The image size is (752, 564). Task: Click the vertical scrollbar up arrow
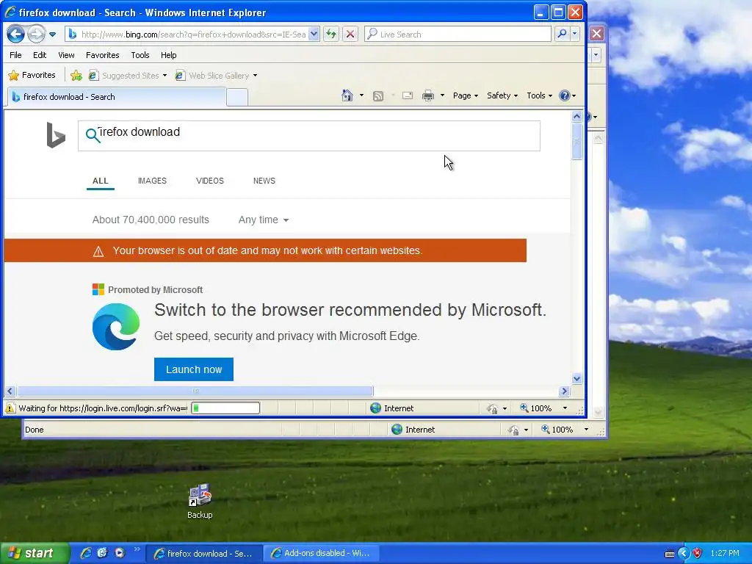tap(576, 117)
